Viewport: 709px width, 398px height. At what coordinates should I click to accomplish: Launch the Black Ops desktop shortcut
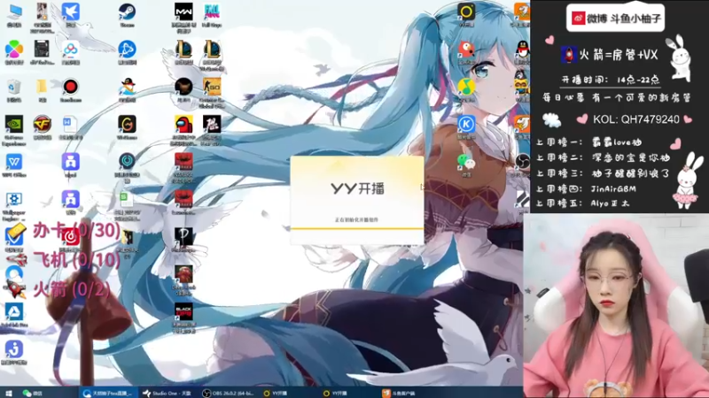[183, 311]
